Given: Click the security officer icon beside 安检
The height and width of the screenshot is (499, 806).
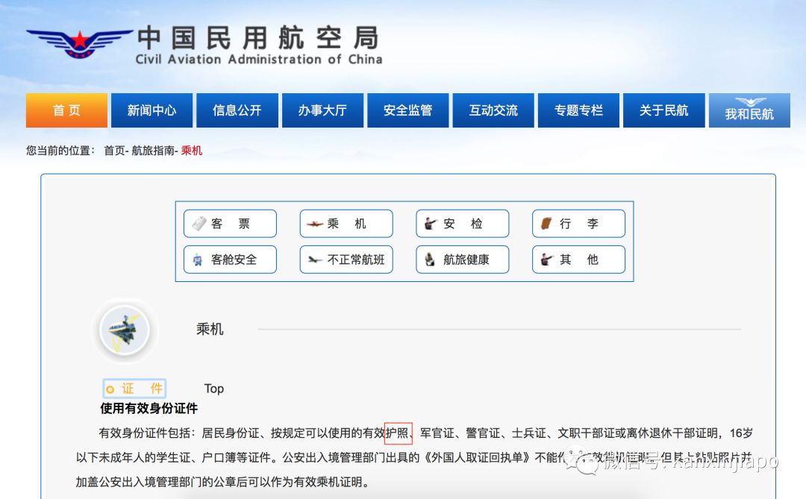Looking at the screenshot, I should point(430,224).
